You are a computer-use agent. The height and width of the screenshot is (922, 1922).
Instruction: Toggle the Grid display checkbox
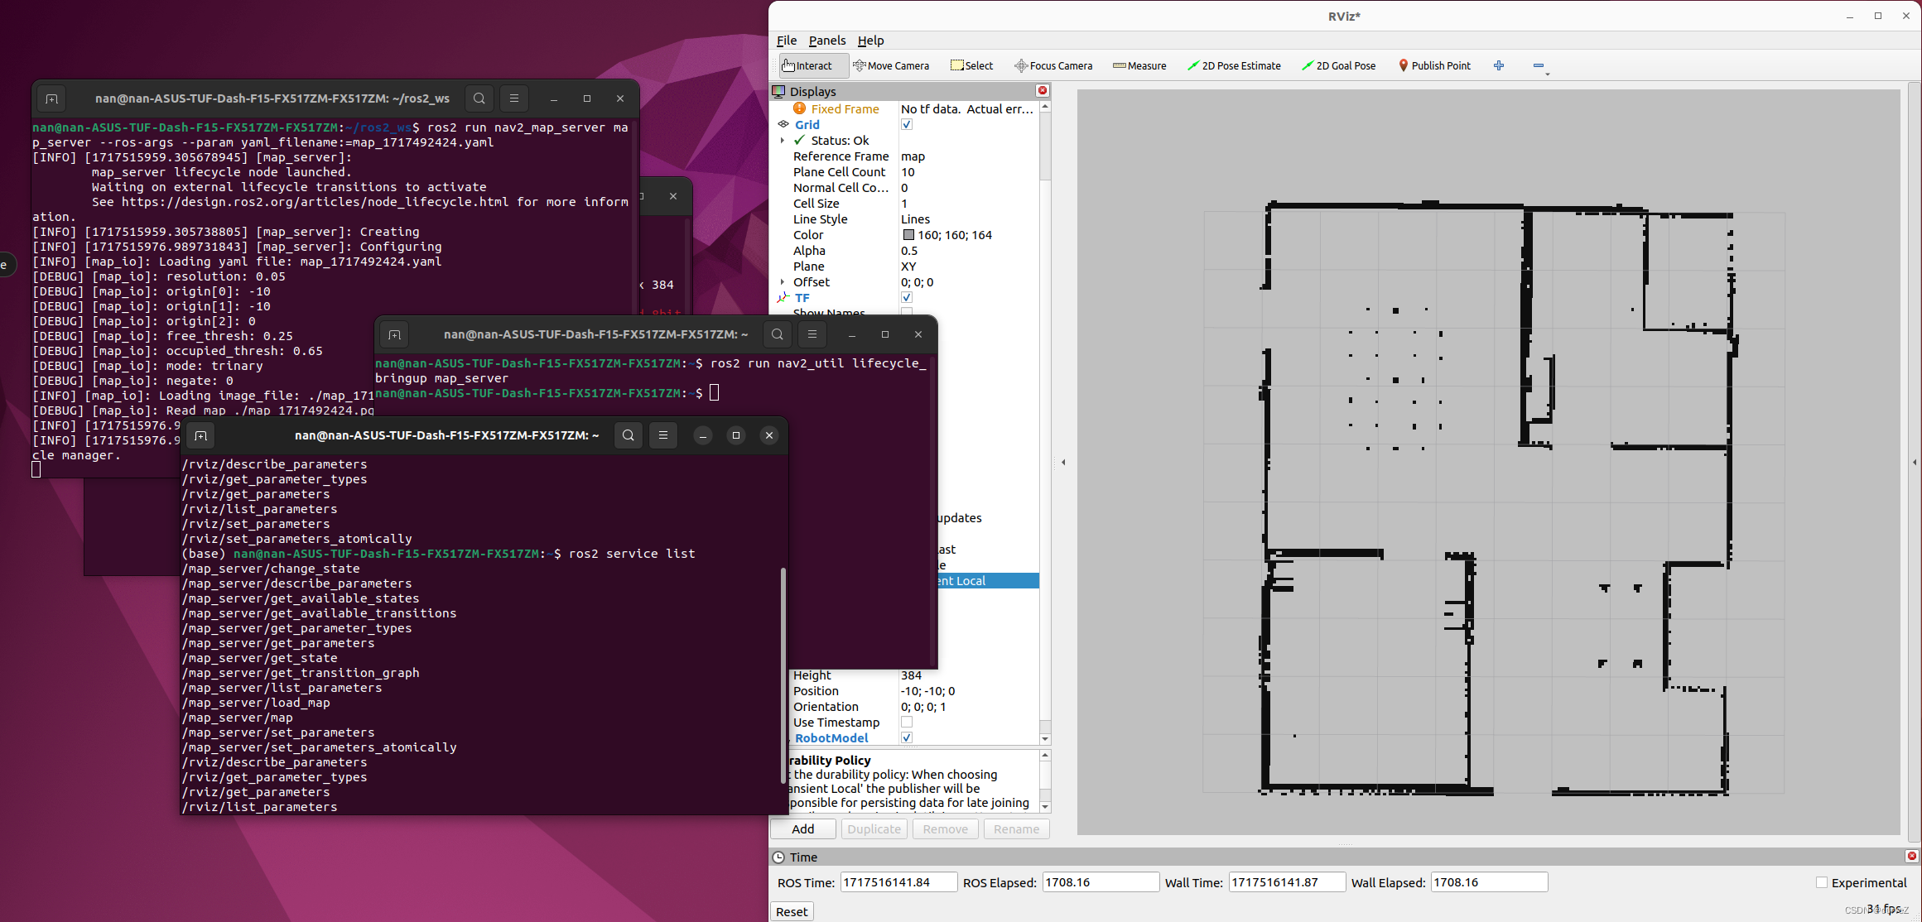907,124
